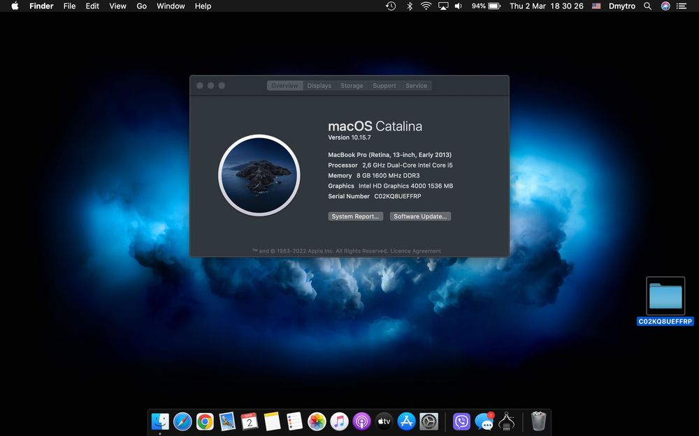Launch Music app from the Dock
Screen dimensions: 699x436
coord(339,421)
